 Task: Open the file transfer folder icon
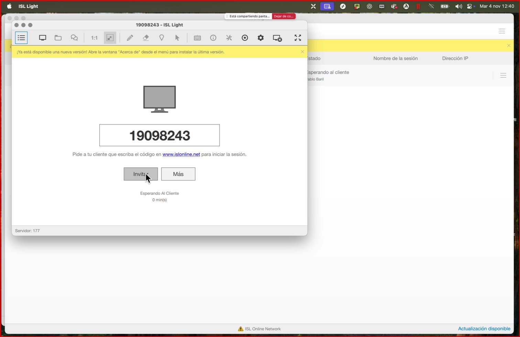pos(58,38)
